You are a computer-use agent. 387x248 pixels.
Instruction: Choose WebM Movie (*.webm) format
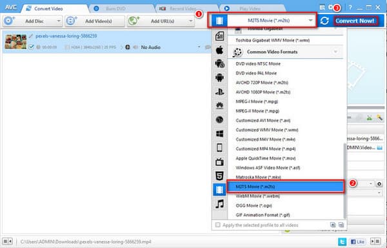pyautogui.click(x=257, y=196)
